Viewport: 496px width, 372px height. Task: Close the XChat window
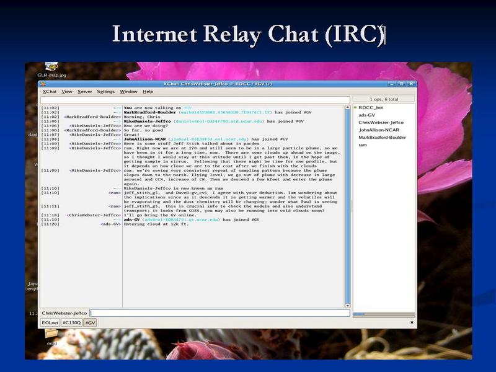click(411, 84)
